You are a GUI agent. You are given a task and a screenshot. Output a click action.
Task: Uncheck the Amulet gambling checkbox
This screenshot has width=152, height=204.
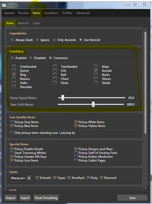(96, 70)
